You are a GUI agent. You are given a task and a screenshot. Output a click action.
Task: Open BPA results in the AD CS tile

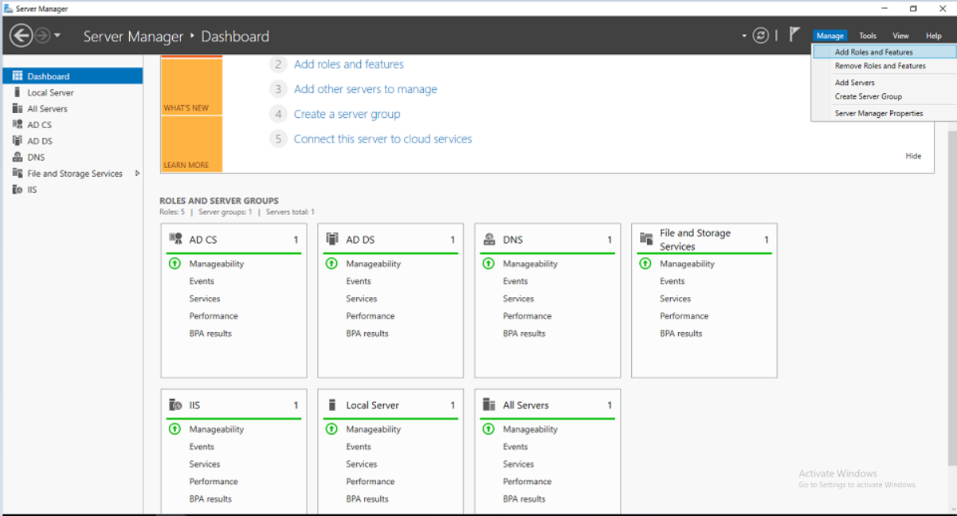pos(210,334)
